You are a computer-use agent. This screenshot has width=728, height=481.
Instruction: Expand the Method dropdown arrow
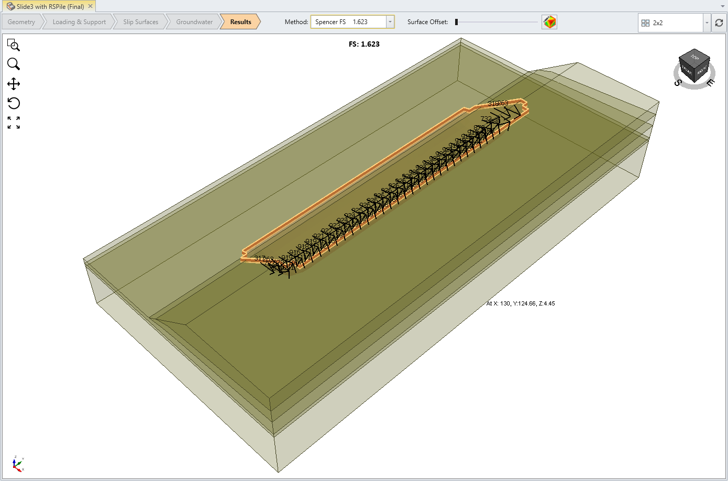(390, 22)
